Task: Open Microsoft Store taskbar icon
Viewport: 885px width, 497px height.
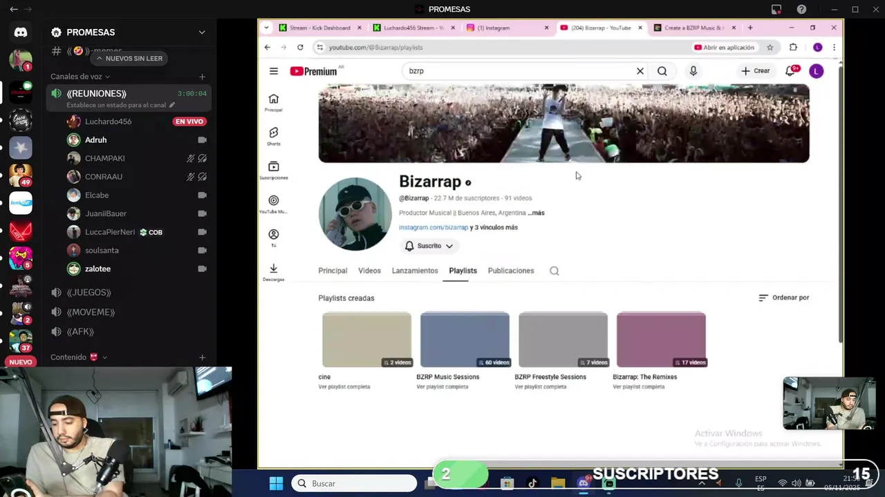Action: pos(507,483)
